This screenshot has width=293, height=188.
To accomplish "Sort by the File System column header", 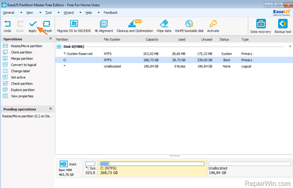I will pos(118,40).
